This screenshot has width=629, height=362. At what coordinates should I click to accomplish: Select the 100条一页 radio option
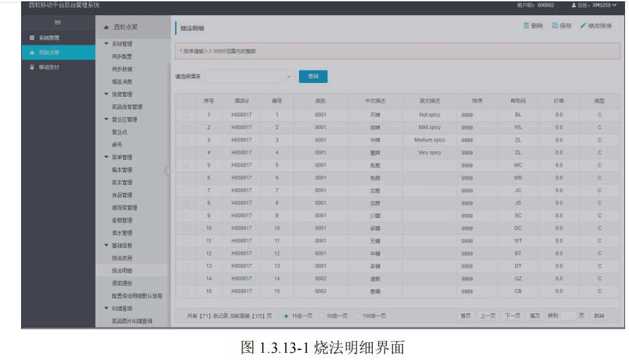[x=358, y=316]
